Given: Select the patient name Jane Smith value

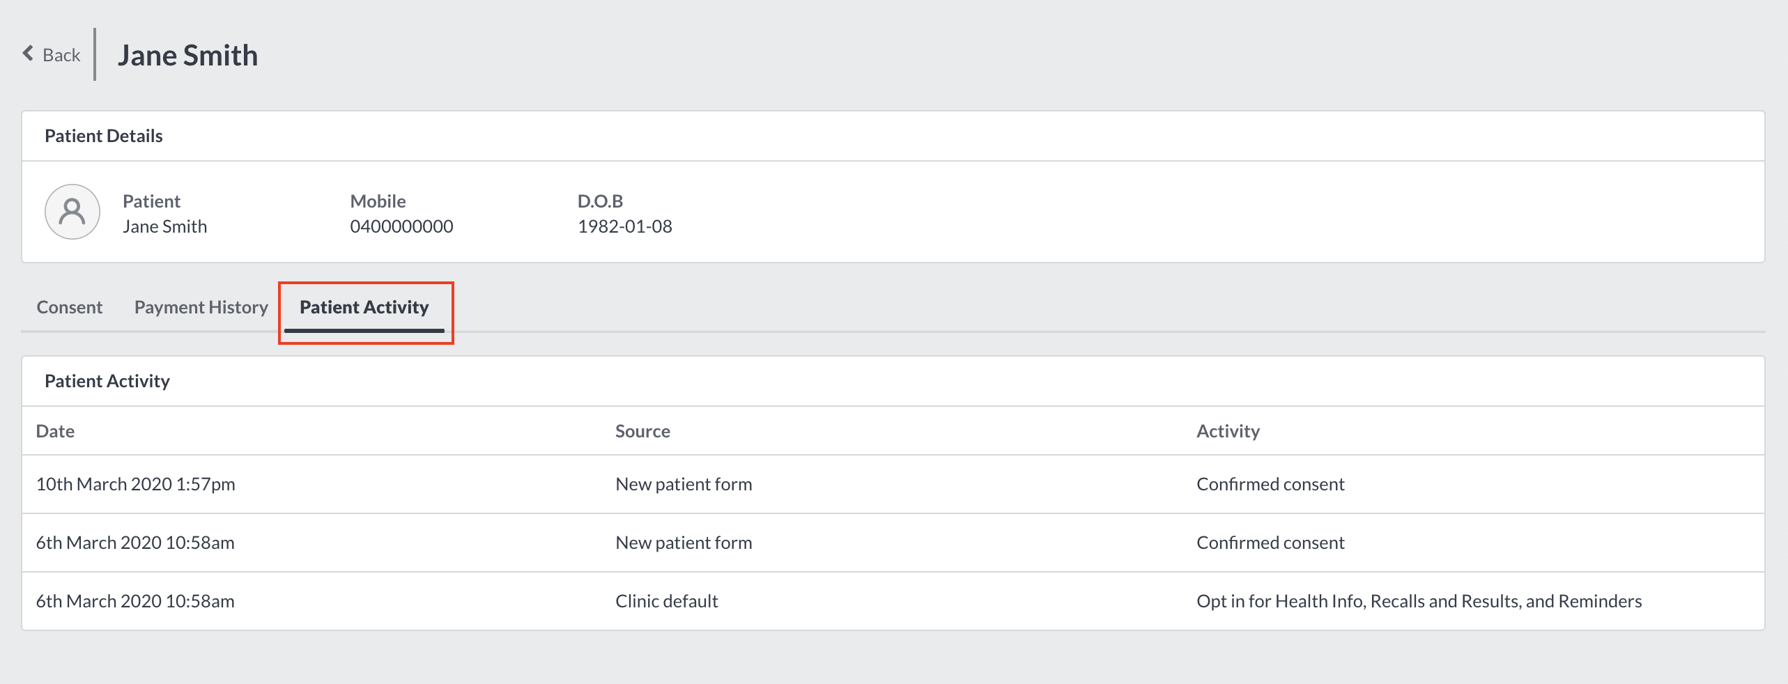Looking at the screenshot, I should click(165, 226).
